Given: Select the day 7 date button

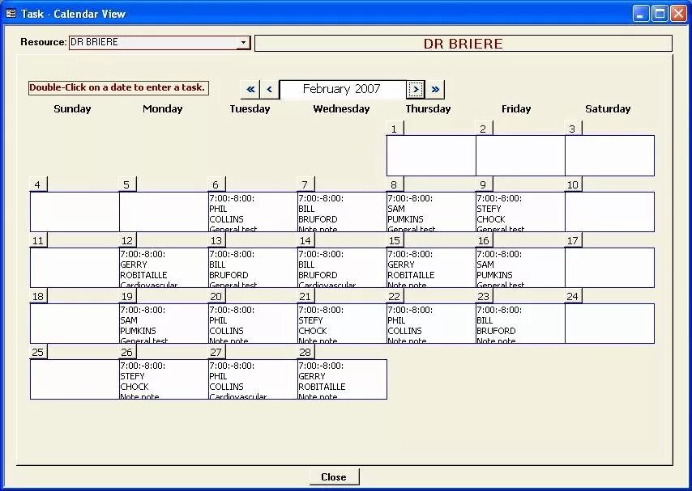Looking at the screenshot, I should pos(305,184).
